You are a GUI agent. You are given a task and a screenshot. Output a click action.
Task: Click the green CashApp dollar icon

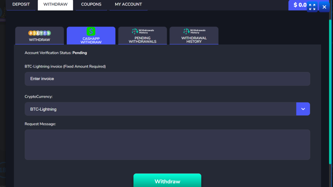91,32
